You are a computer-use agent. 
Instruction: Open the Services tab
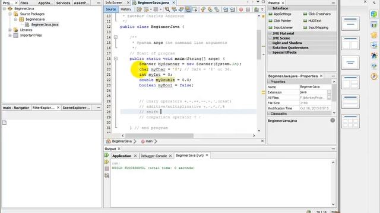(63, 3)
